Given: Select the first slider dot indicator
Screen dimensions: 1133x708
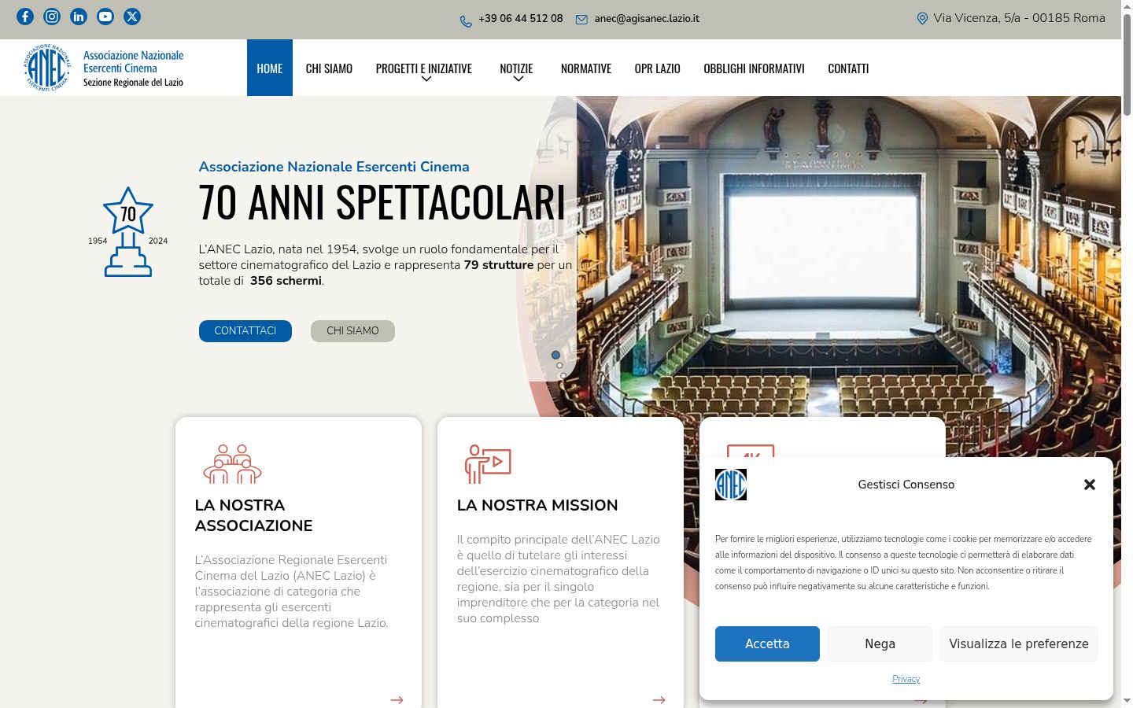Looking at the screenshot, I should [x=555, y=356].
